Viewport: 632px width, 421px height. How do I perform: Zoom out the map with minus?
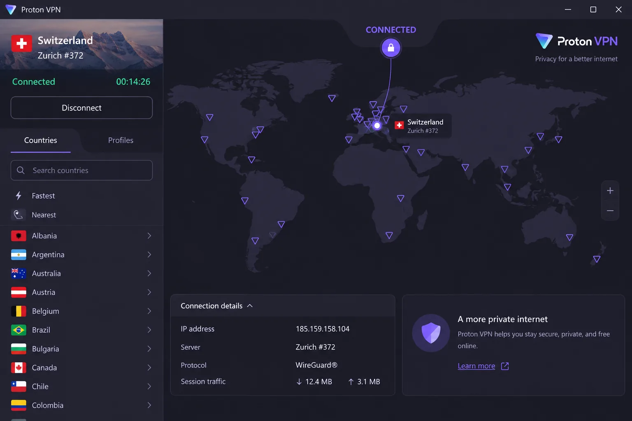(610, 210)
